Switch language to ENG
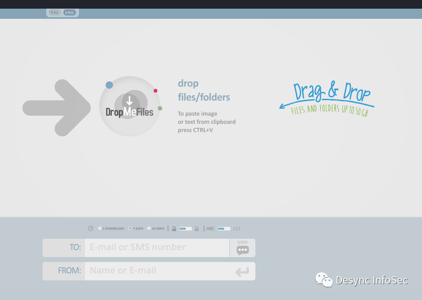Screen dimensions: 422x300 (x=70, y=13)
